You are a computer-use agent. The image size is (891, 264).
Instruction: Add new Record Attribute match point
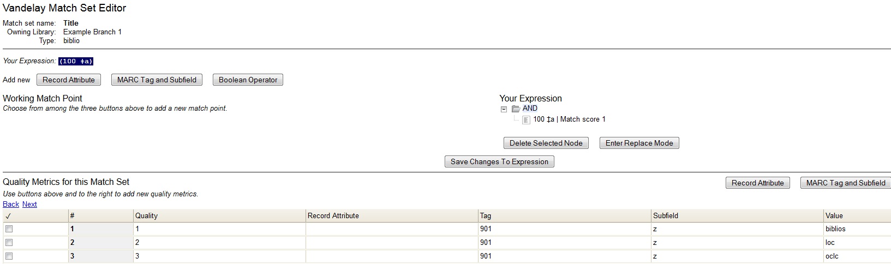click(69, 80)
